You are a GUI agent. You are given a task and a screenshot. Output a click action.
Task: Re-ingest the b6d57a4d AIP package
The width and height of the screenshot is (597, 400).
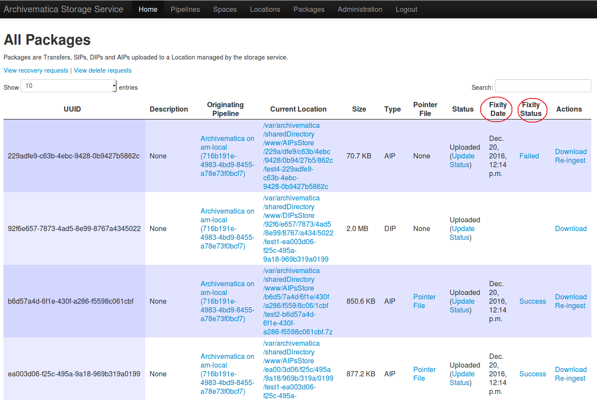[x=570, y=305]
